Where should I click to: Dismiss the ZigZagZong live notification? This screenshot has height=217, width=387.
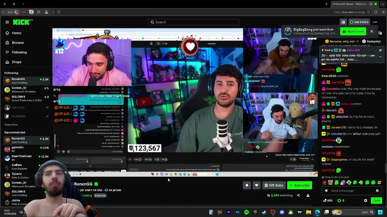pyautogui.click(x=372, y=31)
